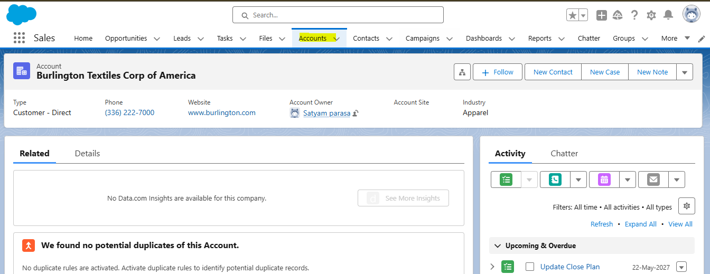Click the duplicates merge icon
The width and height of the screenshot is (710, 274).
pyautogui.click(x=29, y=245)
